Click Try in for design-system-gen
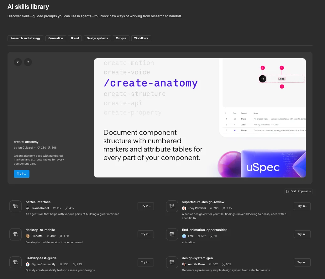The height and width of the screenshot is (279, 325). [x=302, y=262]
